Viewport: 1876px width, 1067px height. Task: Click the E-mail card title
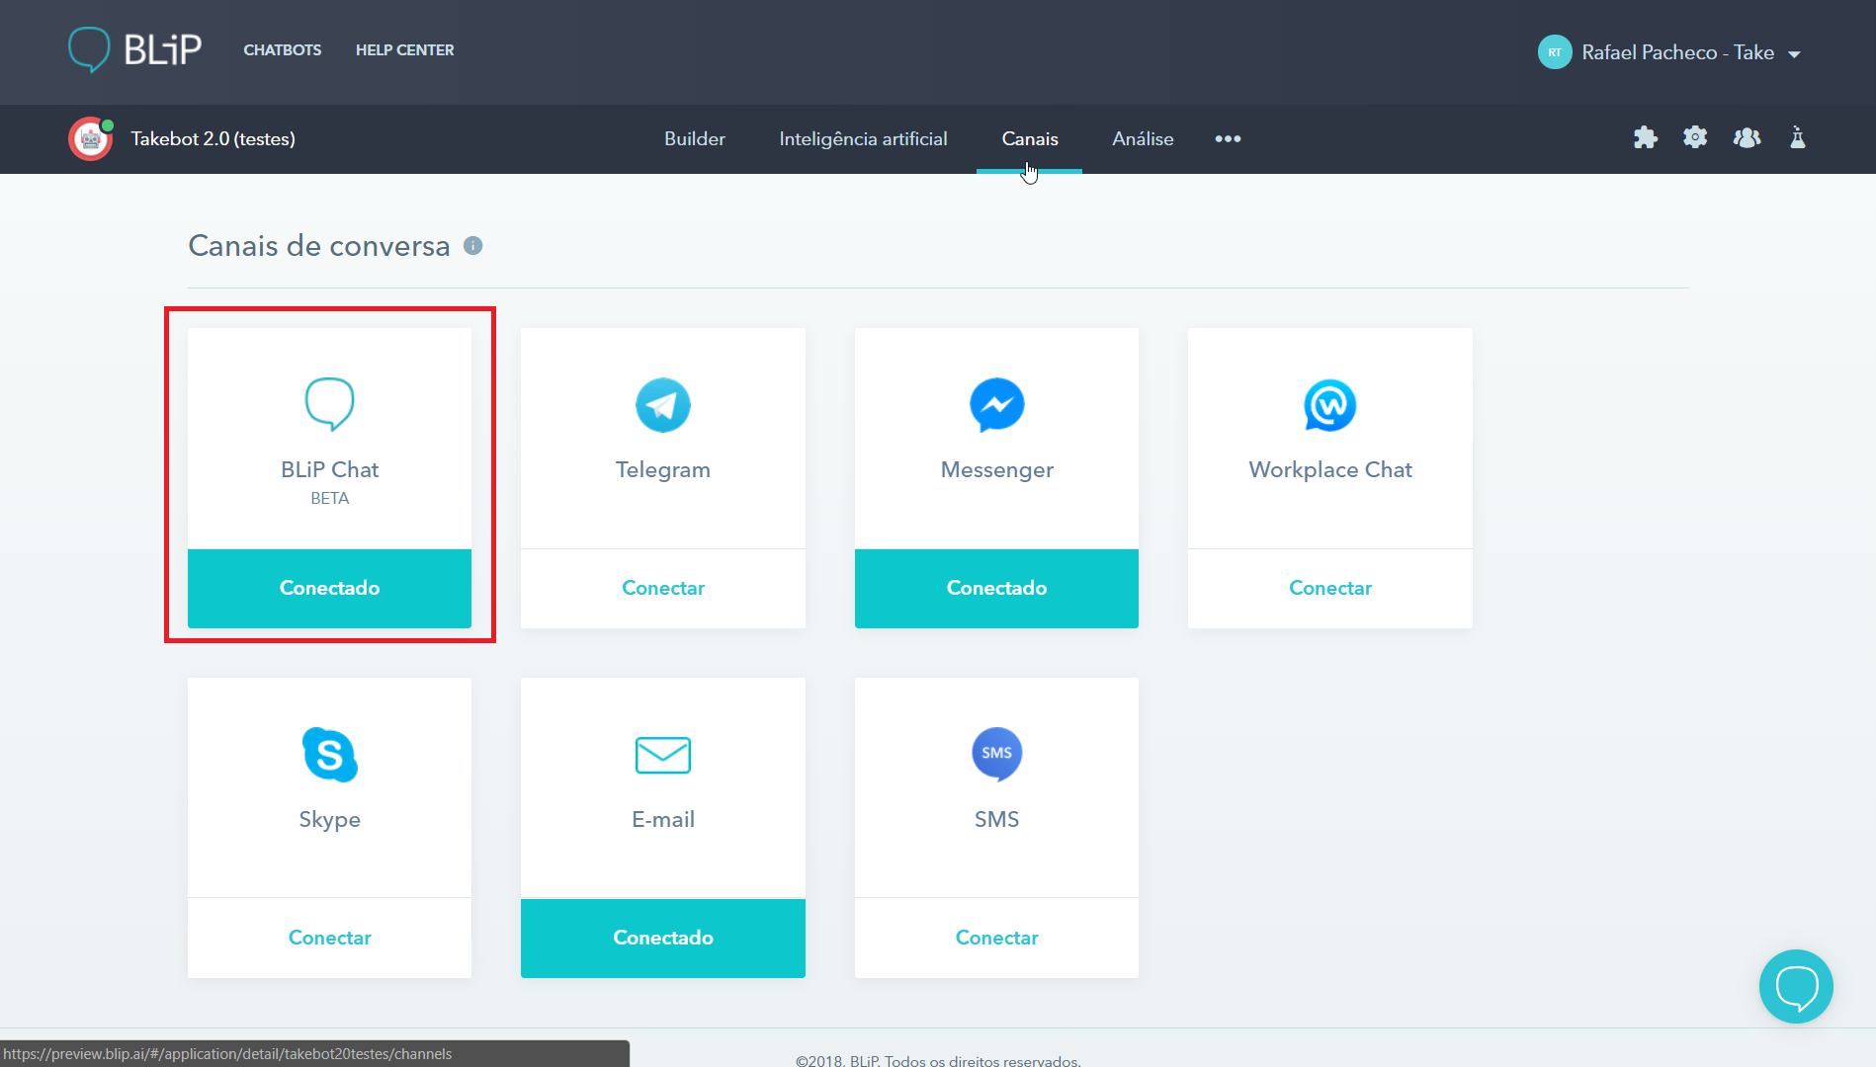(663, 819)
